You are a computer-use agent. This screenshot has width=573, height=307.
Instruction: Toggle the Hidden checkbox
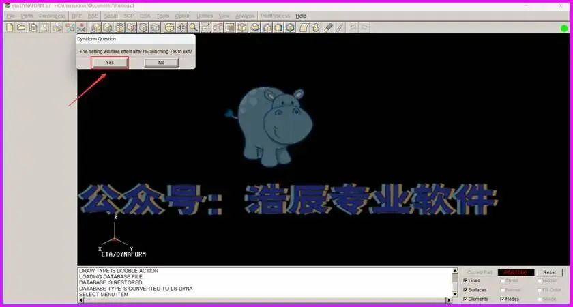pos(540,280)
